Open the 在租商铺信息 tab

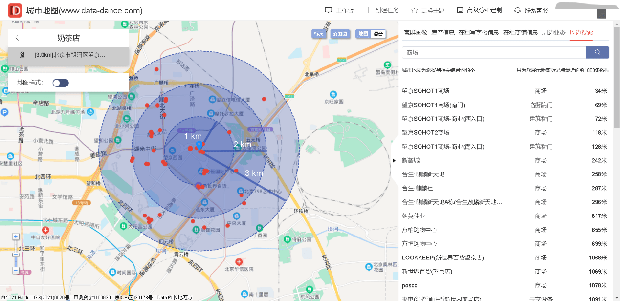tap(521, 33)
